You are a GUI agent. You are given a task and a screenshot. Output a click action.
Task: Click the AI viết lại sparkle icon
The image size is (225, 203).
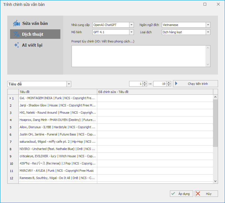click(x=16, y=45)
